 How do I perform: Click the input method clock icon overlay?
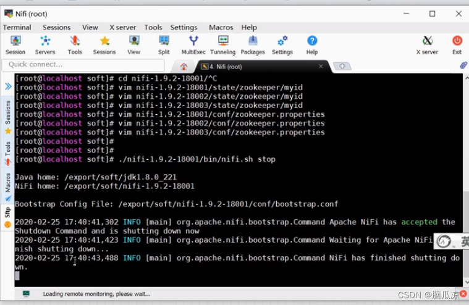tap(443, 241)
